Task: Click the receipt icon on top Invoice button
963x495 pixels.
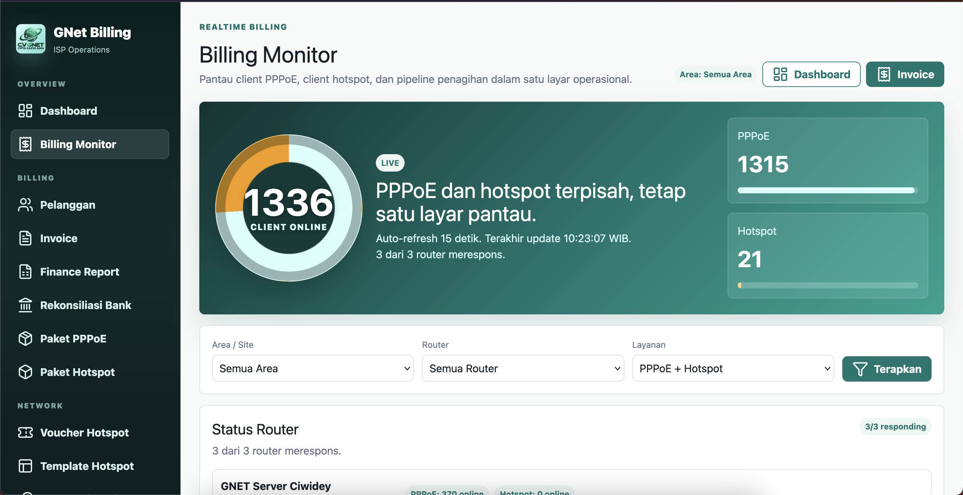Action: (884, 74)
